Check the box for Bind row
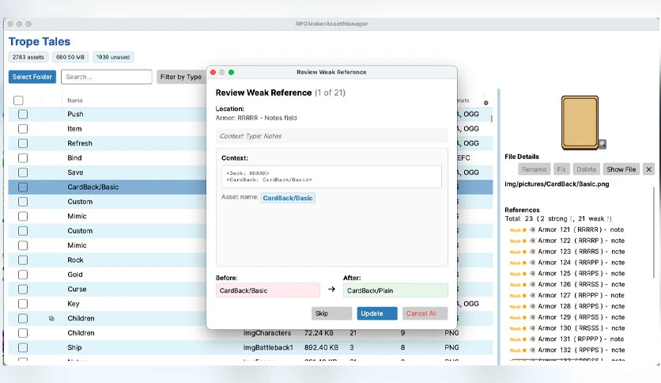 pyautogui.click(x=23, y=157)
